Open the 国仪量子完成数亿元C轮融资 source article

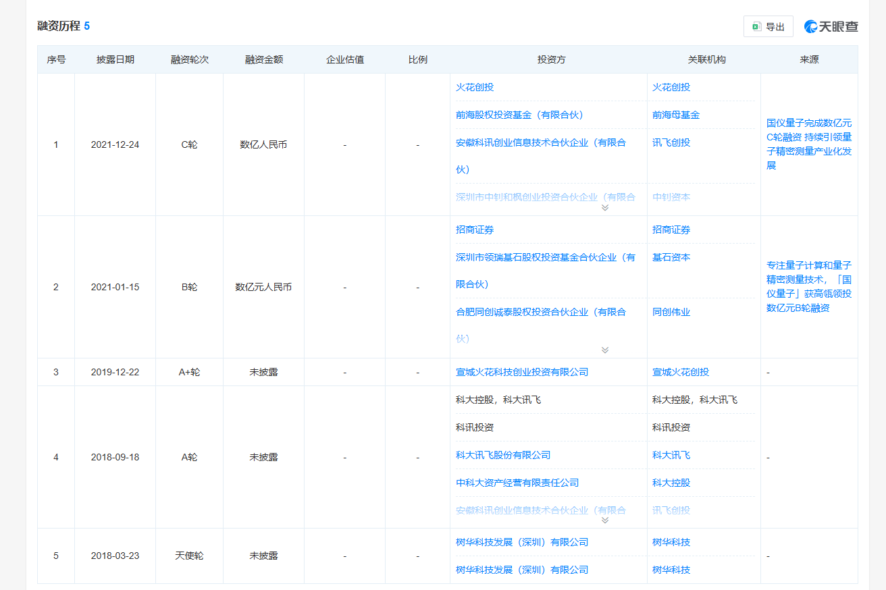coord(809,144)
